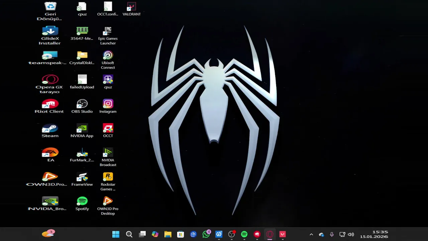
Task: Select the cpuz document file icon on desktop
Action: tap(82, 9)
